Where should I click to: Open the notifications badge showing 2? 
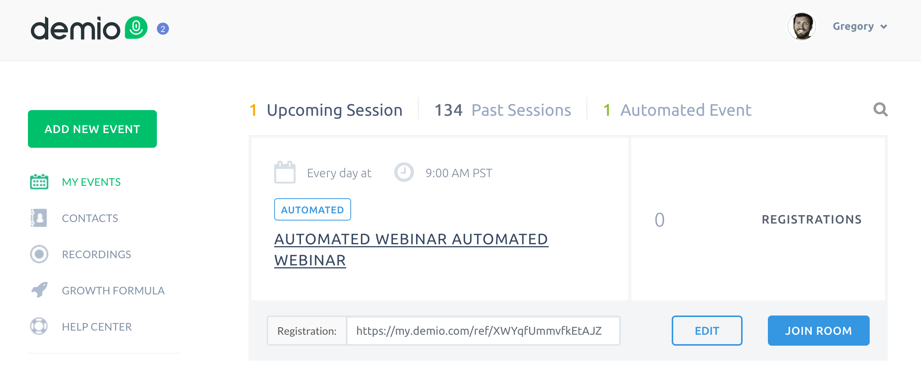(x=163, y=28)
